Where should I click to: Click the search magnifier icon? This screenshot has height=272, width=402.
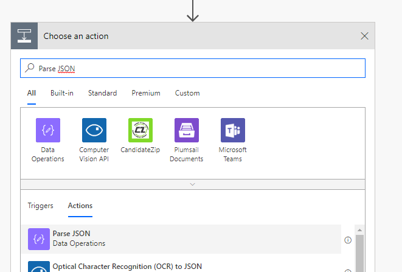(29, 69)
